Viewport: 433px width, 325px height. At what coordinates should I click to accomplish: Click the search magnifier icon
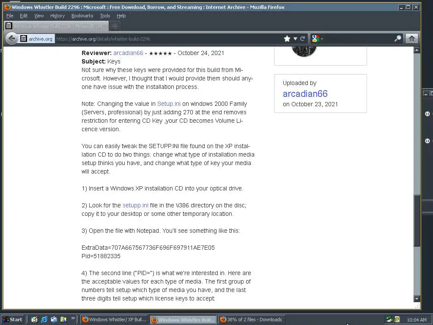(397, 39)
